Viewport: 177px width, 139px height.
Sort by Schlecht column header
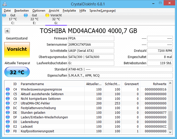[x=112, y=84]
